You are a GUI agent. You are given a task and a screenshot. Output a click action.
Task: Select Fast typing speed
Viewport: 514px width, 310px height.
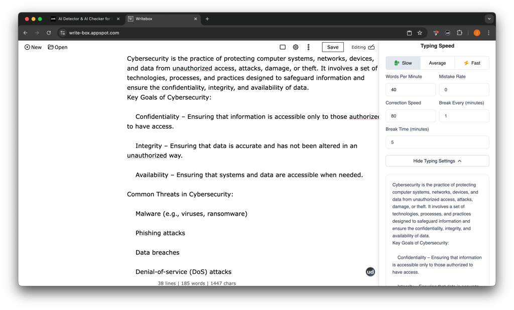[x=472, y=63]
